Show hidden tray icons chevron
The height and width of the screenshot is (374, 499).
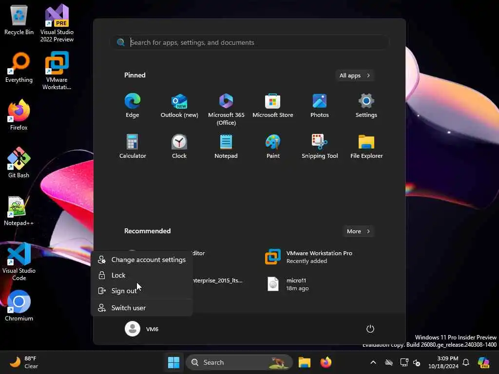[373, 362]
